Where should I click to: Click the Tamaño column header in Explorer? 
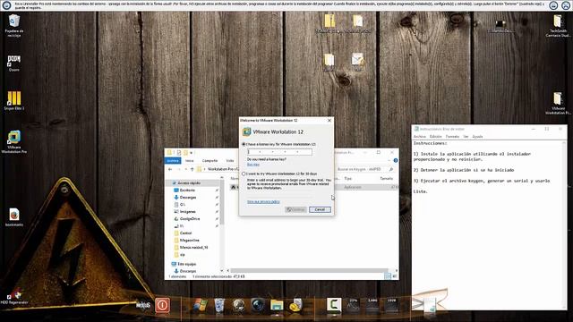(x=386, y=179)
